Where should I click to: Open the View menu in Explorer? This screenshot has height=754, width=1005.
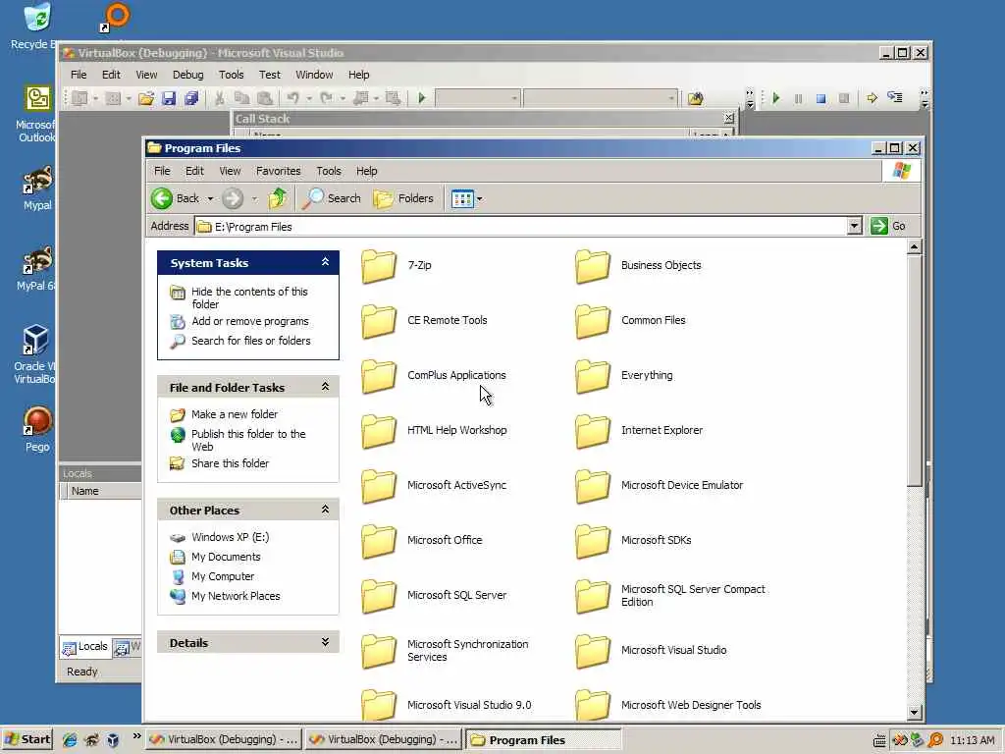click(x=230, y=171)
